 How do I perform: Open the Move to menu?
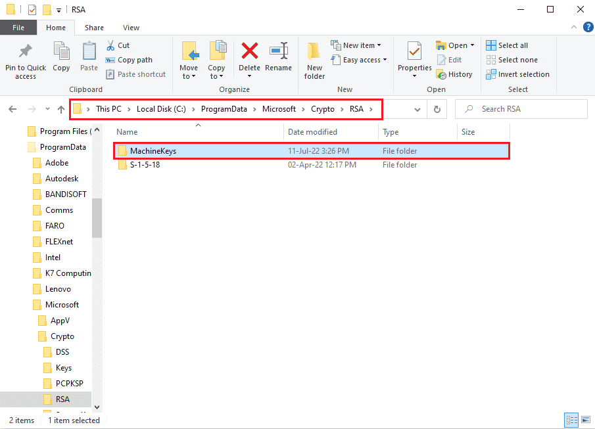coord(189,60)
